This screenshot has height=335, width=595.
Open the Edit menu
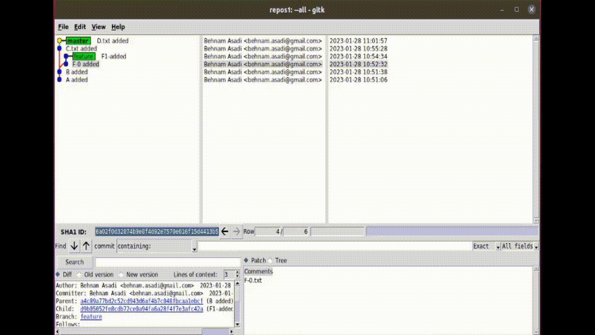click(x=80, y=27)
